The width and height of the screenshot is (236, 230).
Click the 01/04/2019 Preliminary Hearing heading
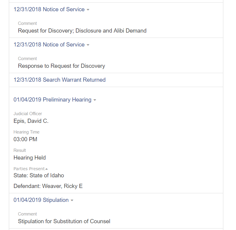pos(52,100)
